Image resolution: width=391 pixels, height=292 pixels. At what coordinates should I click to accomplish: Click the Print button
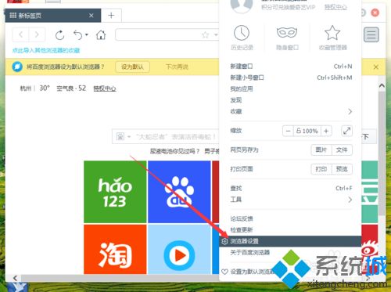coord(321,169)
